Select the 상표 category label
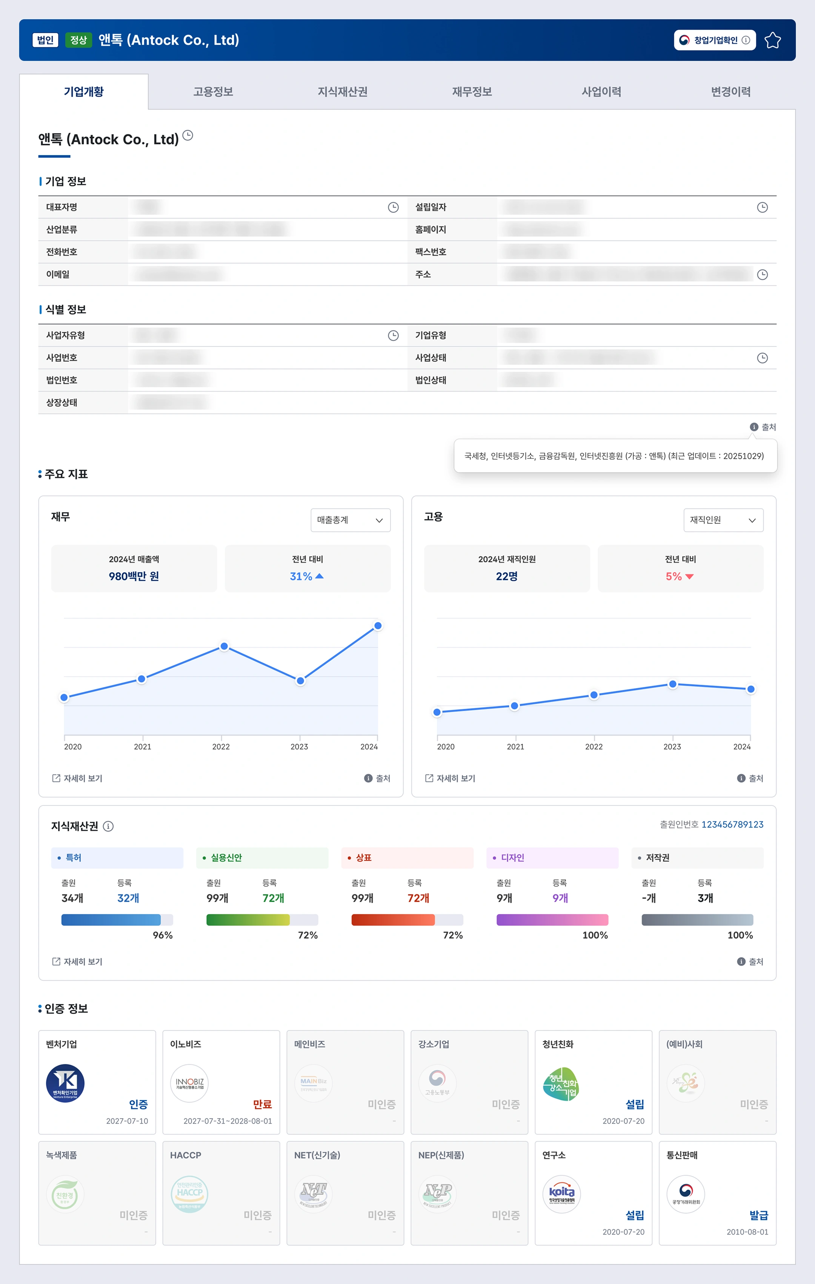This screenshot has width=815, height=1284. (x=407, y=858)
